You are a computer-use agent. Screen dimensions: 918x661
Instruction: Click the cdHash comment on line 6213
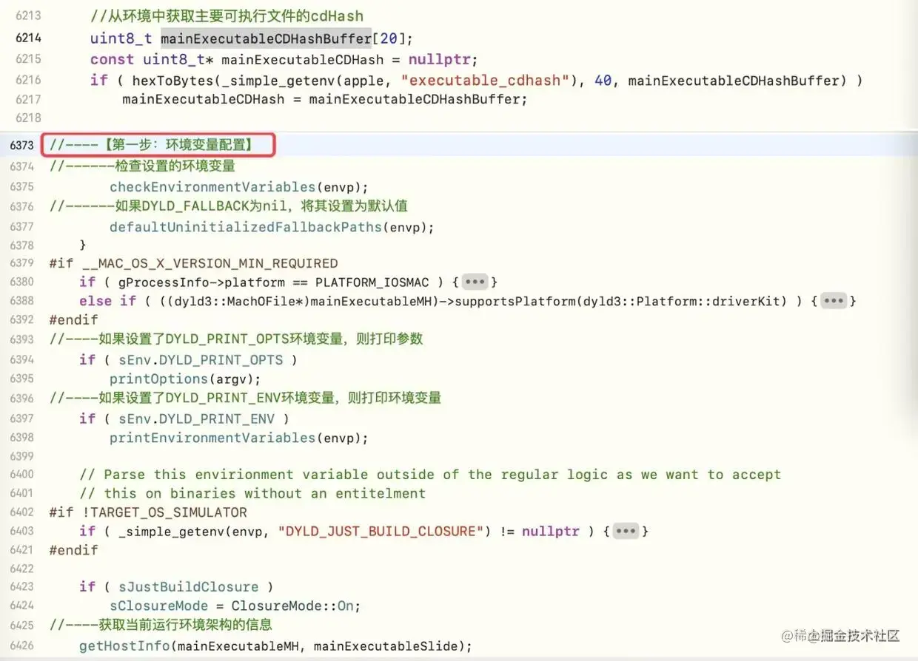pyautogui.click(x=227, y=16)
